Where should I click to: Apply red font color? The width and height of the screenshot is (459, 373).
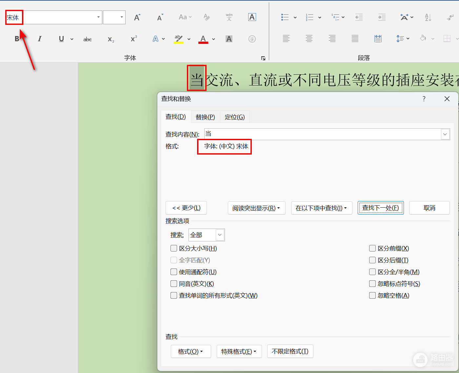pos(203,39)
